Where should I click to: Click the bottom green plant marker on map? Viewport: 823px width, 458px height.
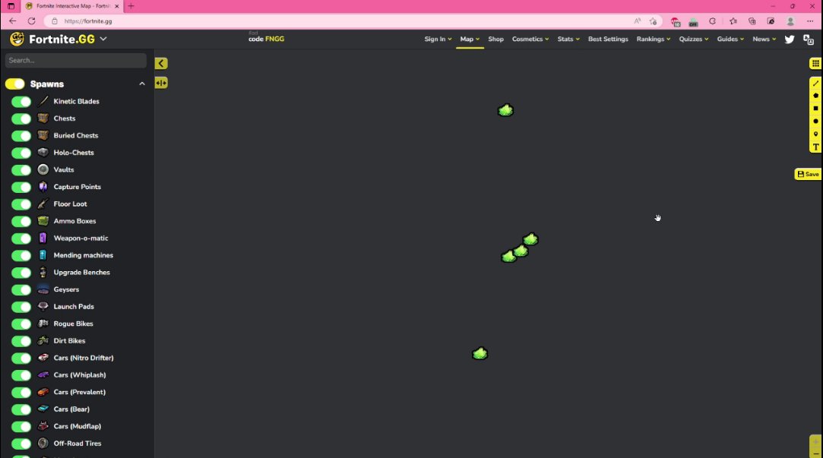tap(480, 354)
